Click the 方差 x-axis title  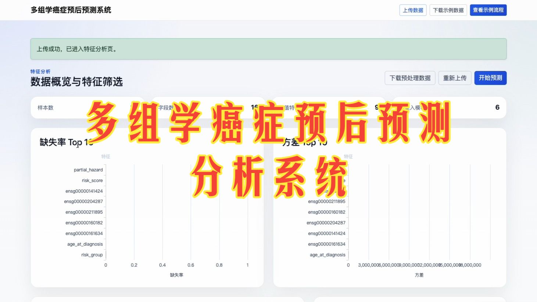(x=419, y=275)
